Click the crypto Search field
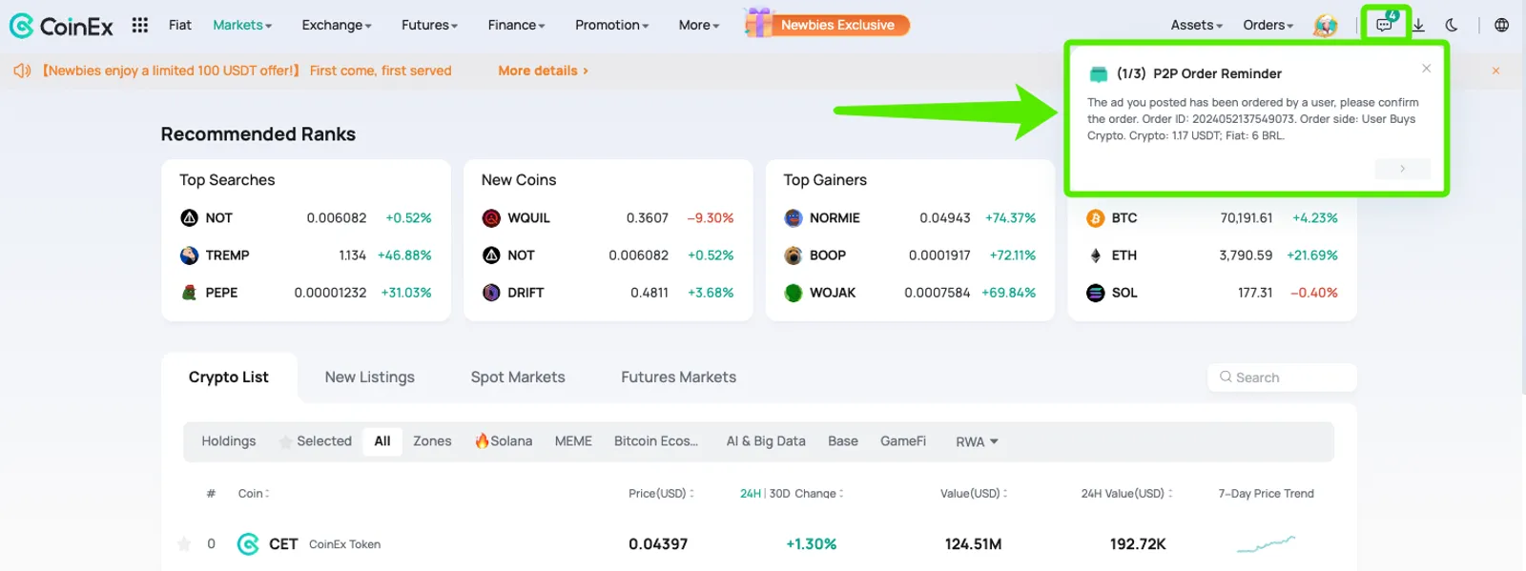Screen dimensions: 1526x571 (1282, 377)
